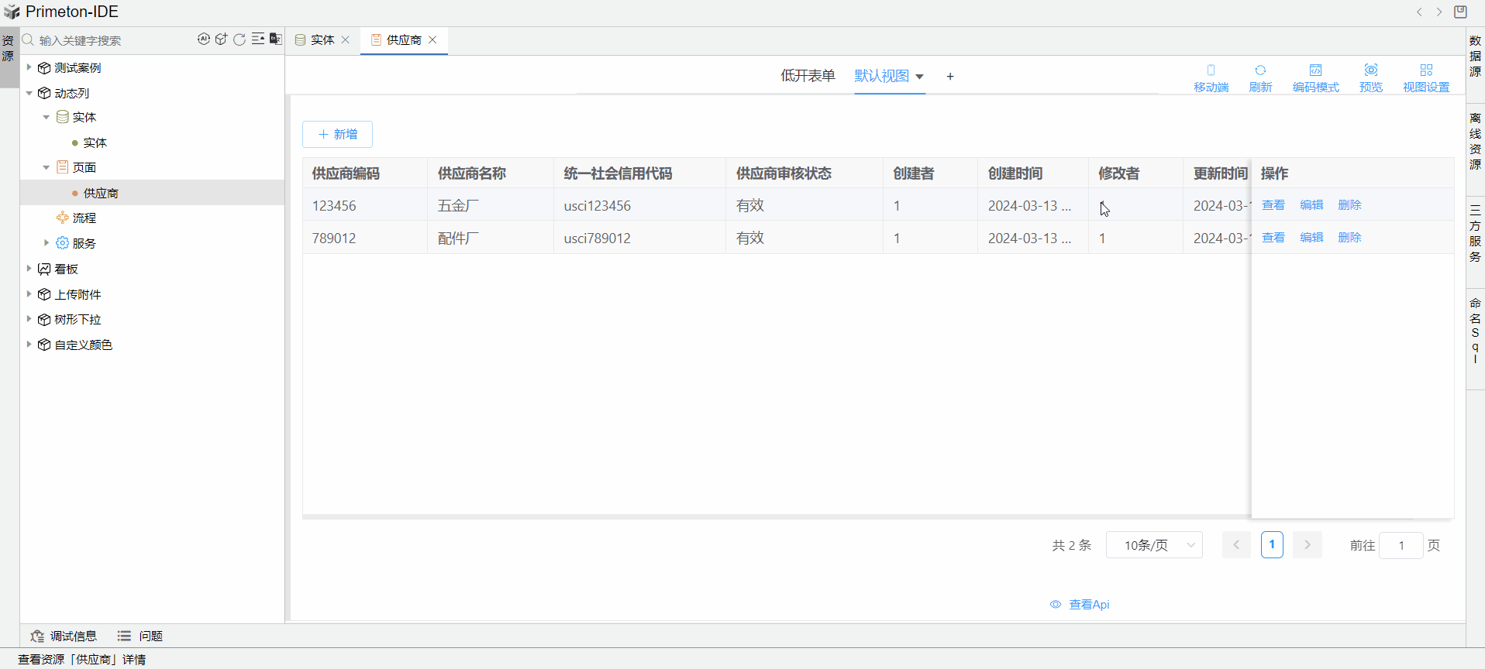Image resolution: width=1485 pixels, height=669 pixels.
Task: Click 编辑 for supplier 123456
Action: coord(1311,205)
